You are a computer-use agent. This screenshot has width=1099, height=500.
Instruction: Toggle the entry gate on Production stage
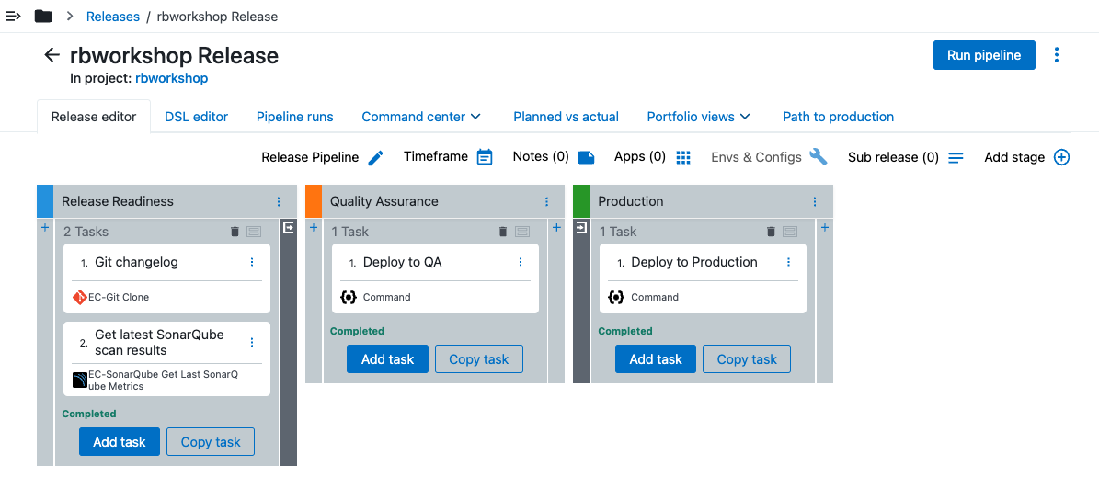click(581, 227)
